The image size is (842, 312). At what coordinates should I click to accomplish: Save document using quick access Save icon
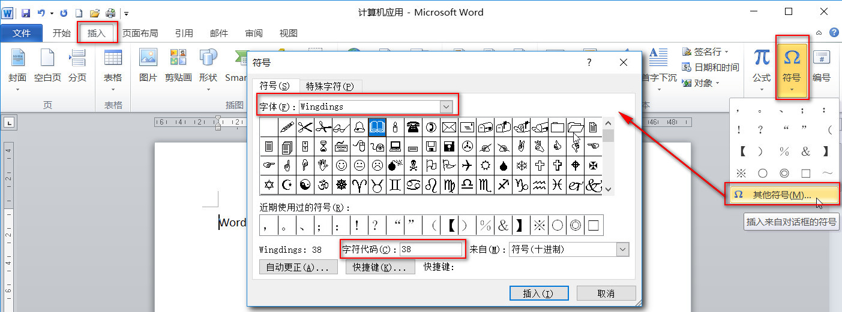coord(25,13)
